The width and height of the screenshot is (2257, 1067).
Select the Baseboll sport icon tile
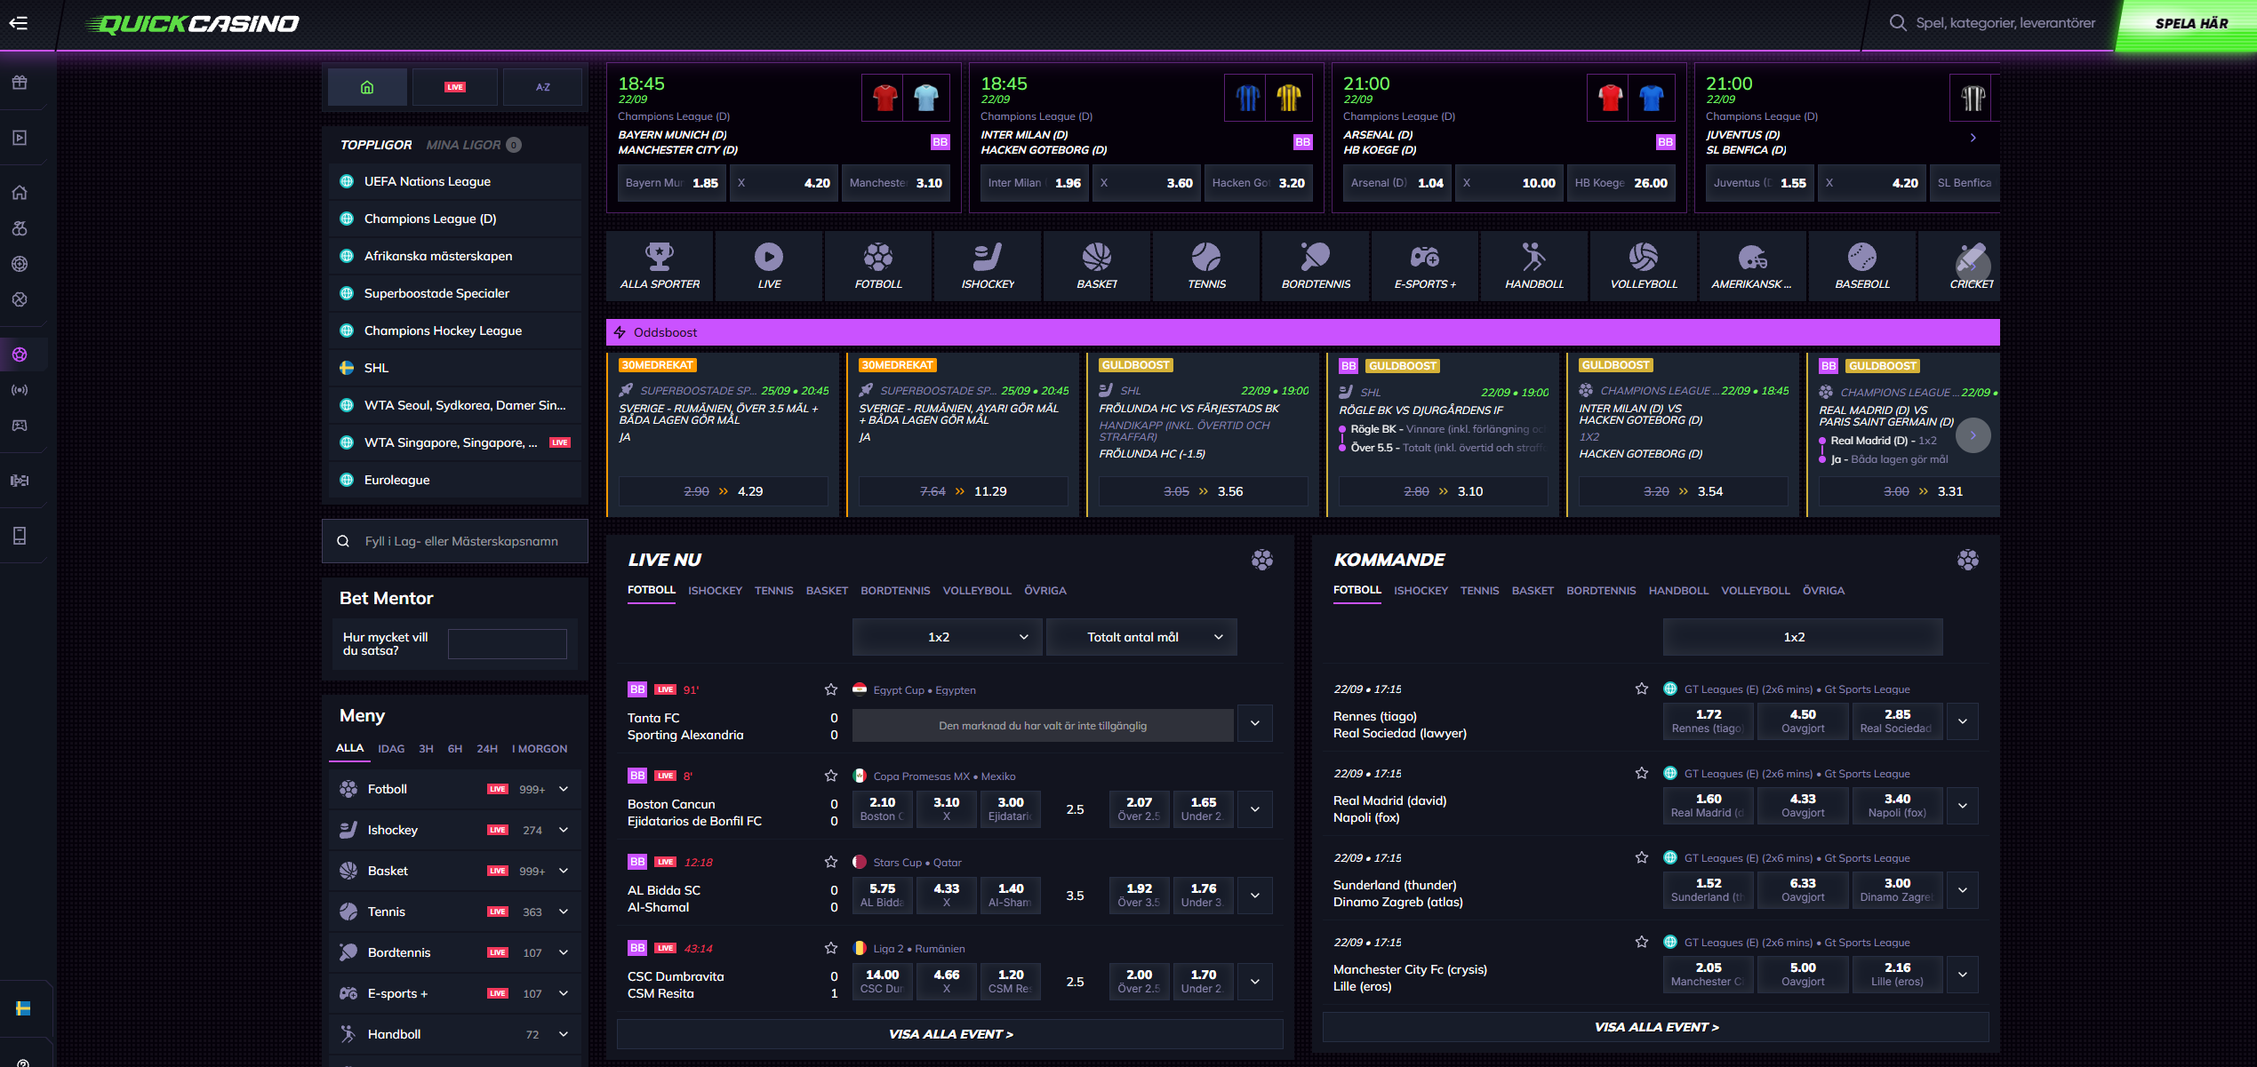tap(1862, 265)
